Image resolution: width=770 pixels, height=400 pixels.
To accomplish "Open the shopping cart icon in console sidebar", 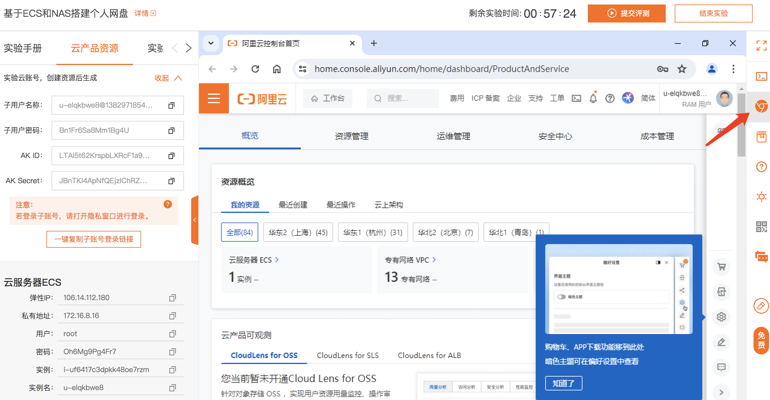I will click(721, 267).
